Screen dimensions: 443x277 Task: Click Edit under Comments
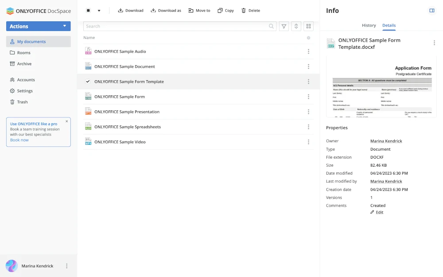tap(377, 212)
